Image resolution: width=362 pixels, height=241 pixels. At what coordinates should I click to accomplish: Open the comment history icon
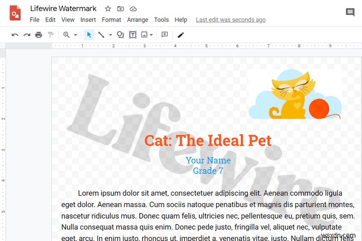tap(350, 12)
